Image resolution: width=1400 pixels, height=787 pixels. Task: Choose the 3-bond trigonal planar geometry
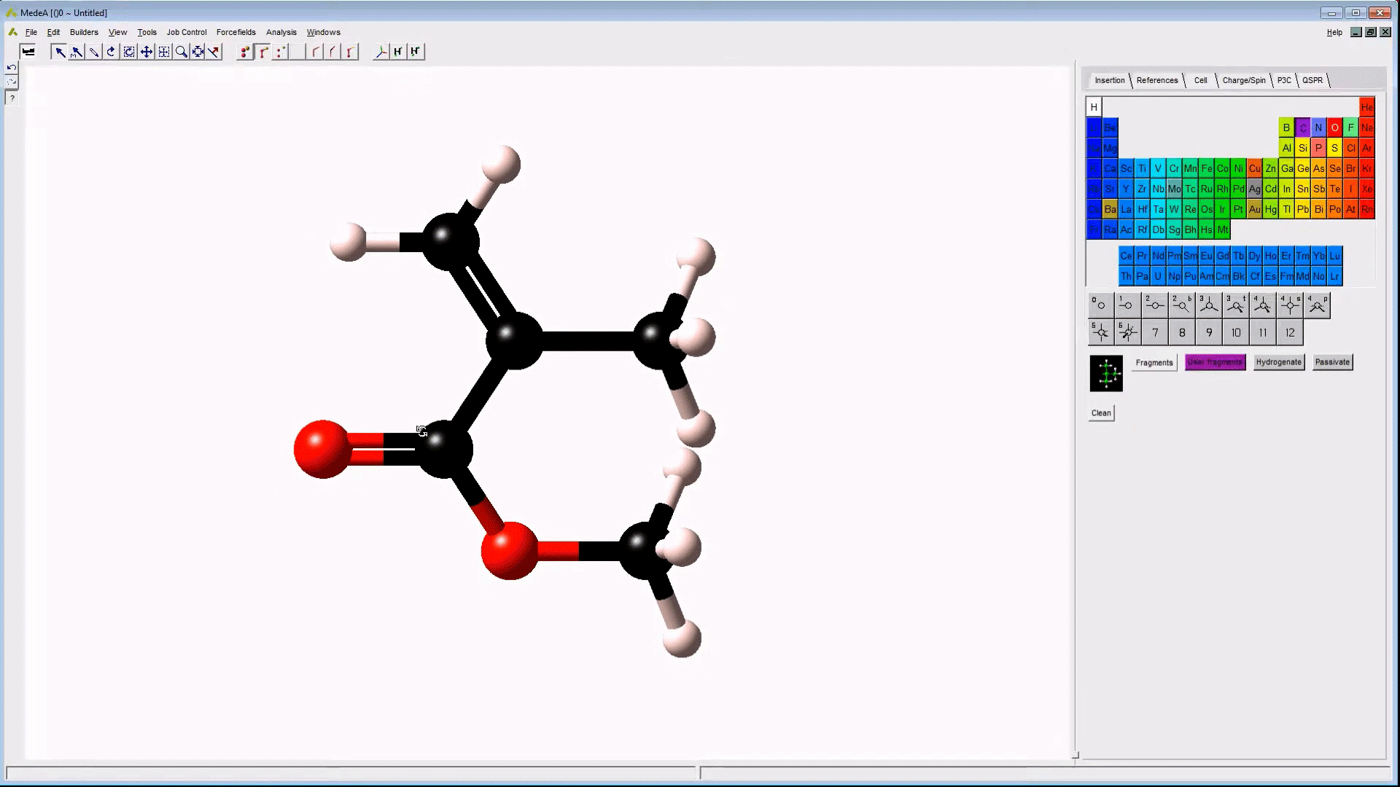1208,305
